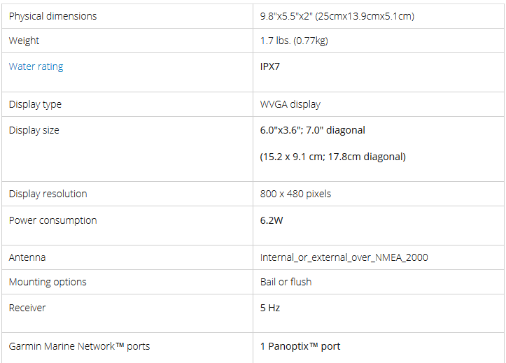Click the Power consumption label
The width and height of the screenshot is (506, 363).
tap(52, 220)
